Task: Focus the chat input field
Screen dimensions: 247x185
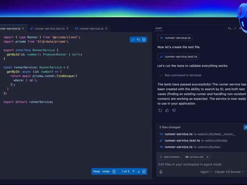Action: point(202,164)
